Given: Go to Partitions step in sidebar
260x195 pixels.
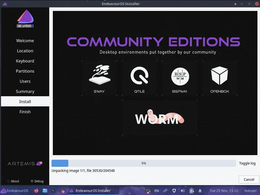Looking at the screenshot, I should [x=25, y=71].
